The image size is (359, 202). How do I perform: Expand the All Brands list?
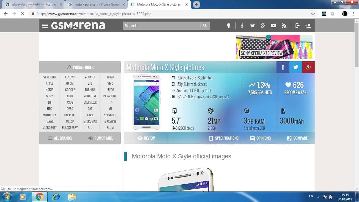click(60, 138)
